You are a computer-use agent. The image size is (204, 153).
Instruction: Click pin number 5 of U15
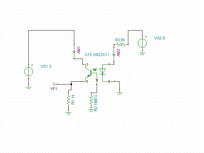(x=87, y=82)
